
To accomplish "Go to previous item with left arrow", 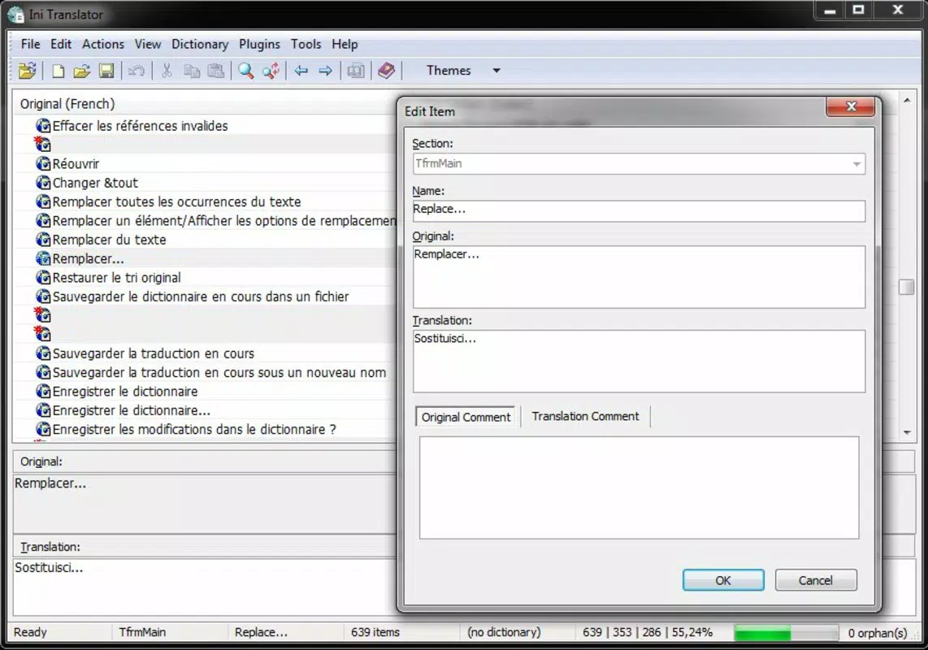I will [x=301, y=71].
